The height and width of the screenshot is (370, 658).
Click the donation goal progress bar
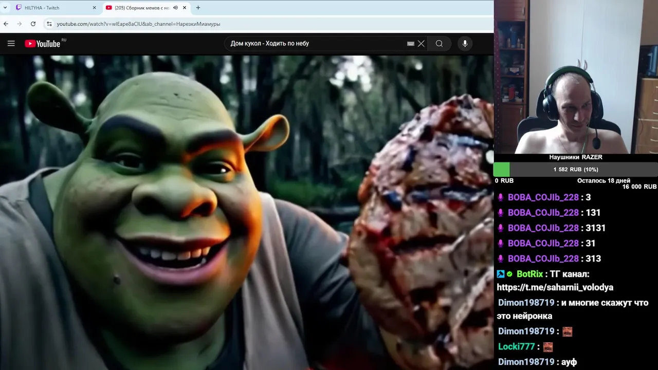576,170
